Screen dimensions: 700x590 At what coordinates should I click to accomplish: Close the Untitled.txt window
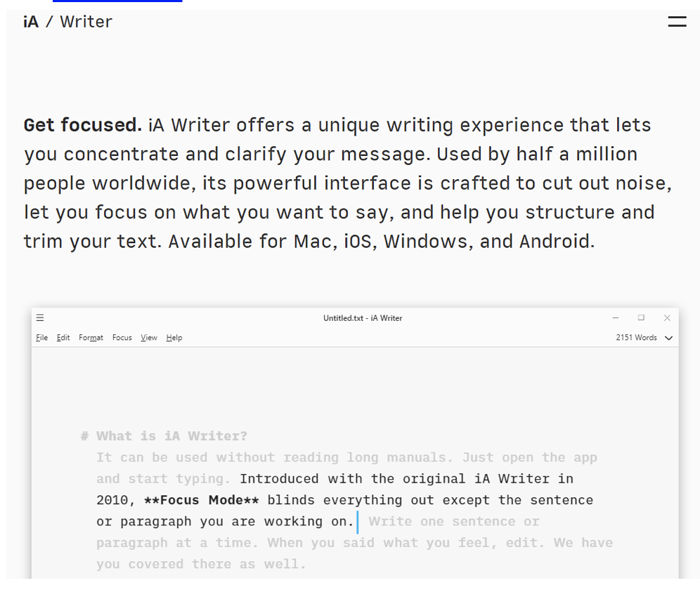[x=667, y=318]
